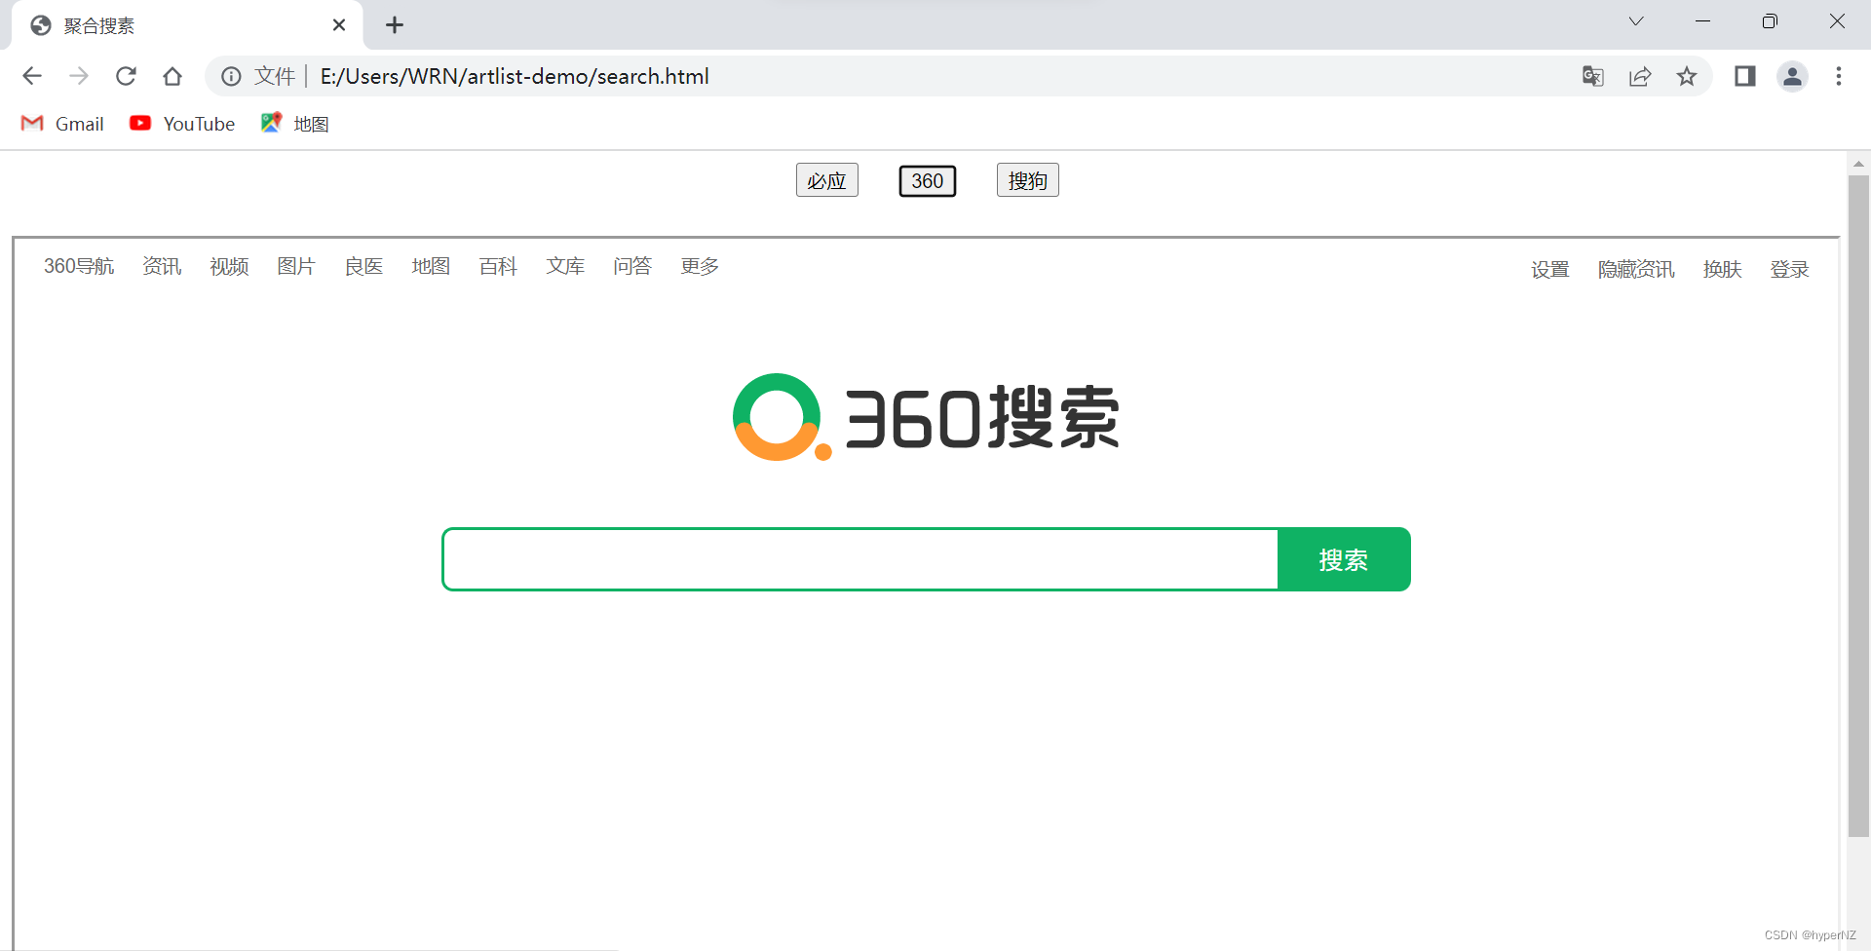
Task: Click the browser back arrow
Action: tap(32, 76)
